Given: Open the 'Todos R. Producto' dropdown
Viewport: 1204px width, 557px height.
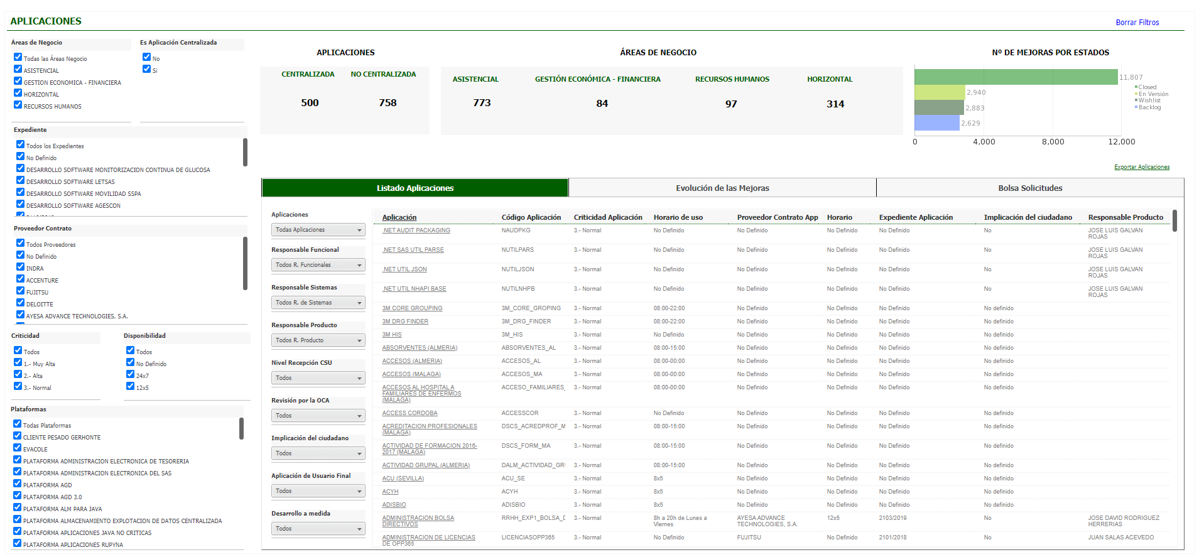Looking at the screenshot, I should 318,340.
